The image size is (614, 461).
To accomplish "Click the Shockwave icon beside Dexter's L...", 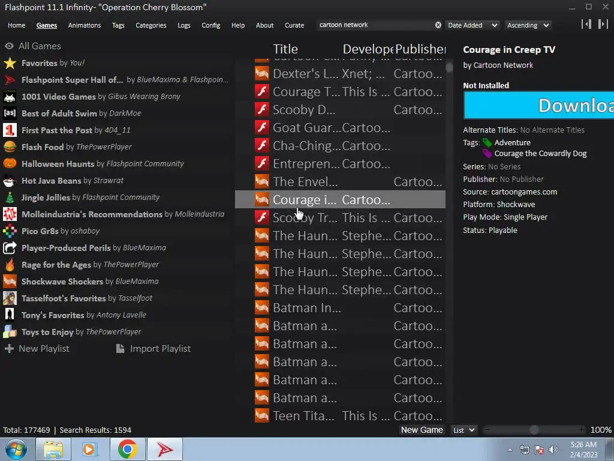I will (x=262, y=74).
